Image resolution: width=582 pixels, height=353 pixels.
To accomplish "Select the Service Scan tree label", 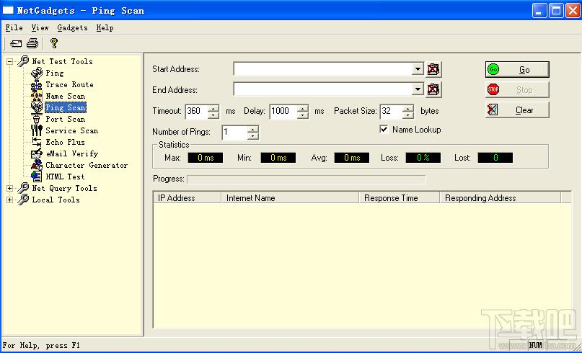I will coord(72,130).
